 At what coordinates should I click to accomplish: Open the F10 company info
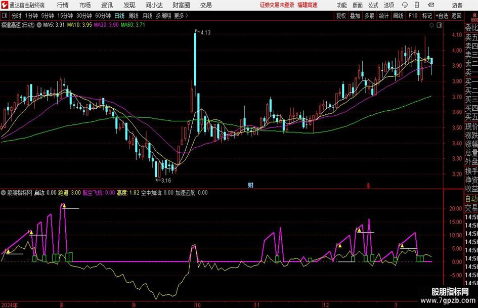(x=413, y=16)
